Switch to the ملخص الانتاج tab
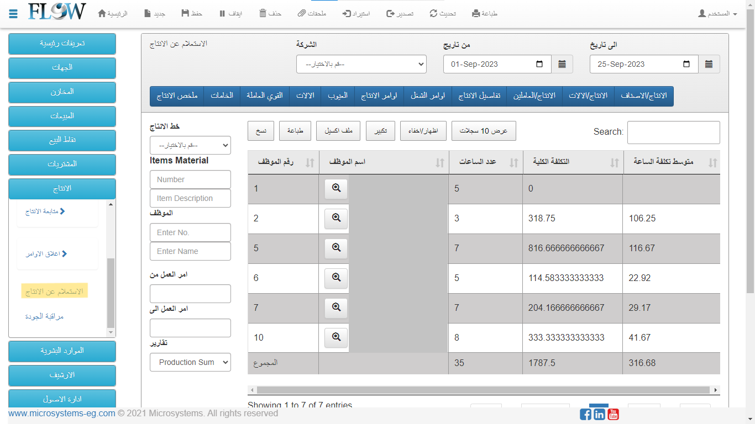Screen dimensions: 755x424 click(x=177, y=96)
